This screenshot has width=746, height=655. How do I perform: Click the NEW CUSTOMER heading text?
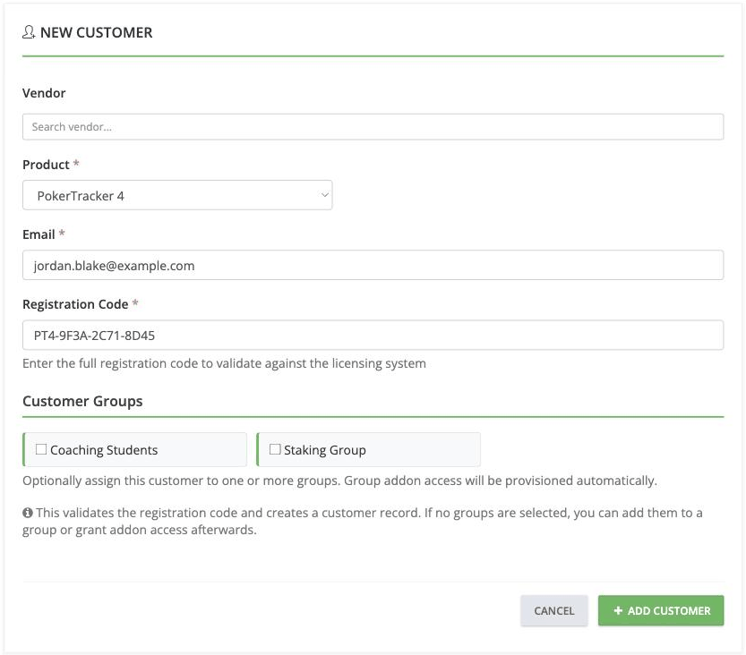pos(97,32)
